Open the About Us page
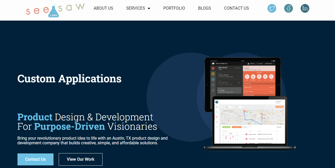This screenshot has width=335, height=168. click(x=103, y=8)
